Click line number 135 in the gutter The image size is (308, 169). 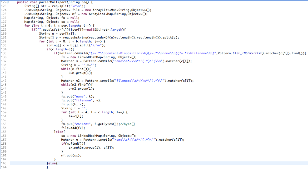click(x=4, y=53)
